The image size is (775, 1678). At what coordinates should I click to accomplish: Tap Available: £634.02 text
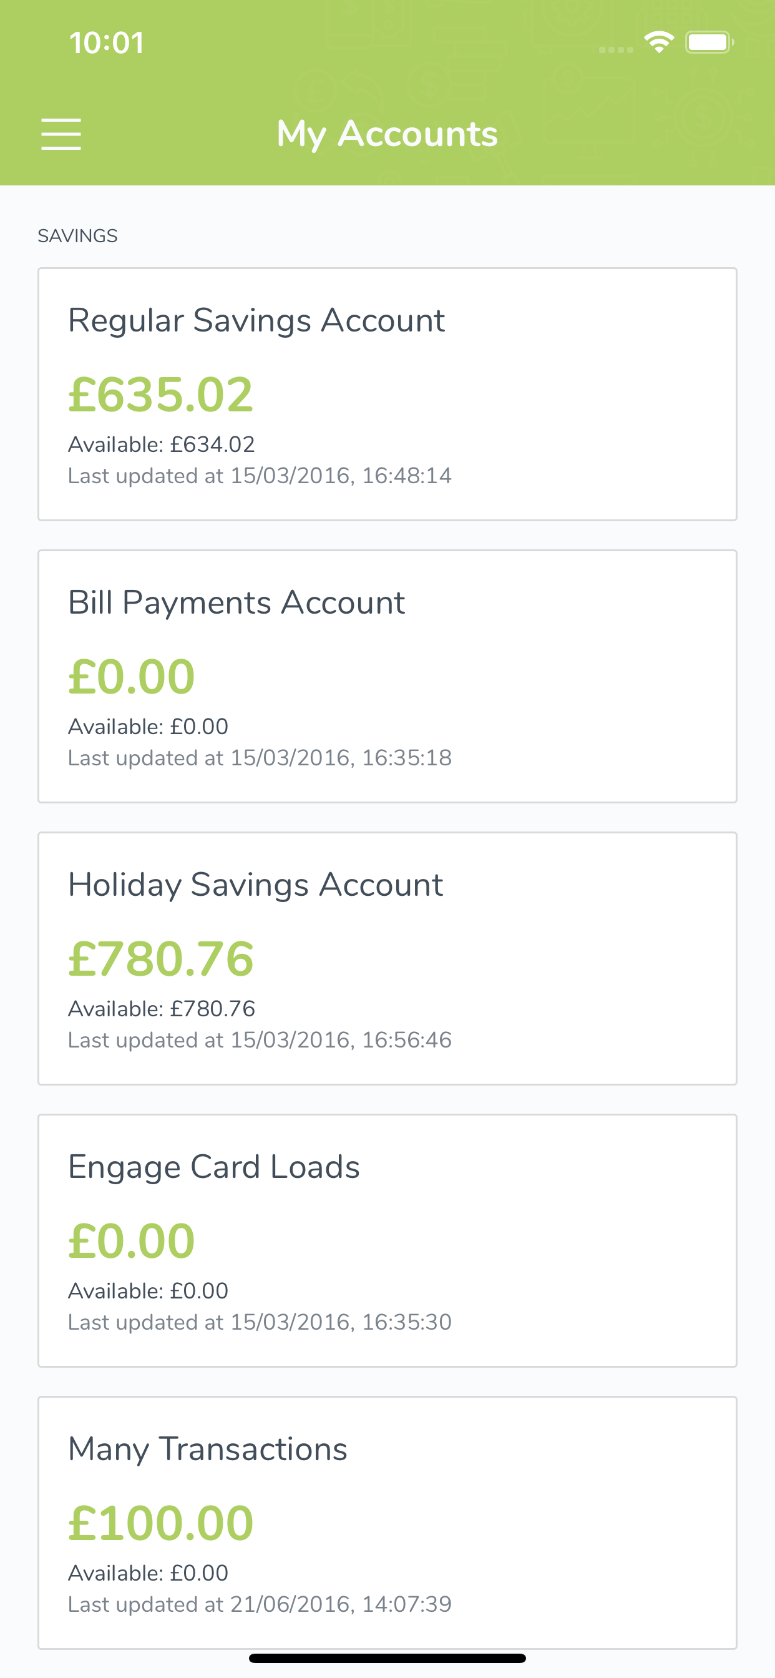point(162,444)
